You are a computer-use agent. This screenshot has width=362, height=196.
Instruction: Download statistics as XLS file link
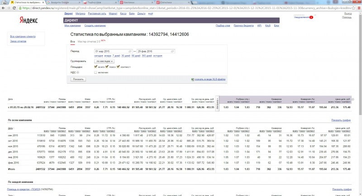pyautogui.click(x=210, y=79)
